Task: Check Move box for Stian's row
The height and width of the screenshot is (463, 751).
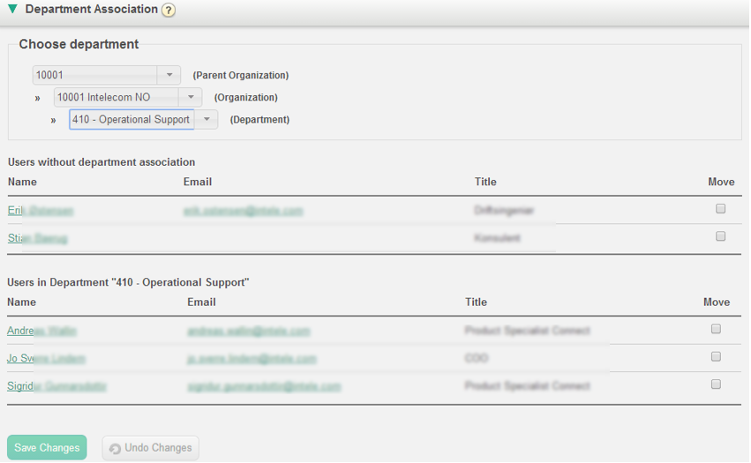Action: 721,236
